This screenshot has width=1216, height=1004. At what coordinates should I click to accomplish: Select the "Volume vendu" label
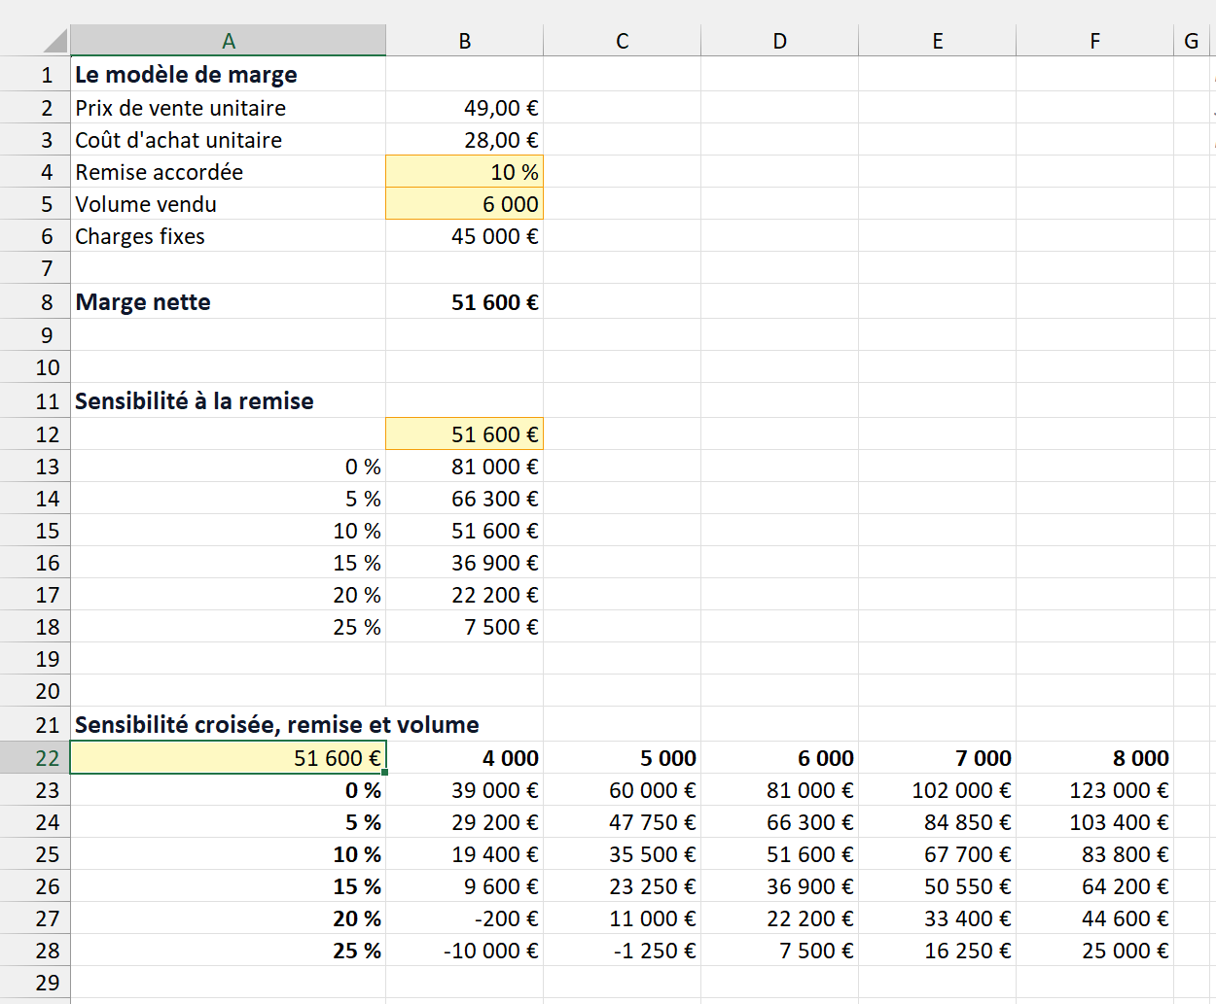click(146, 204)
